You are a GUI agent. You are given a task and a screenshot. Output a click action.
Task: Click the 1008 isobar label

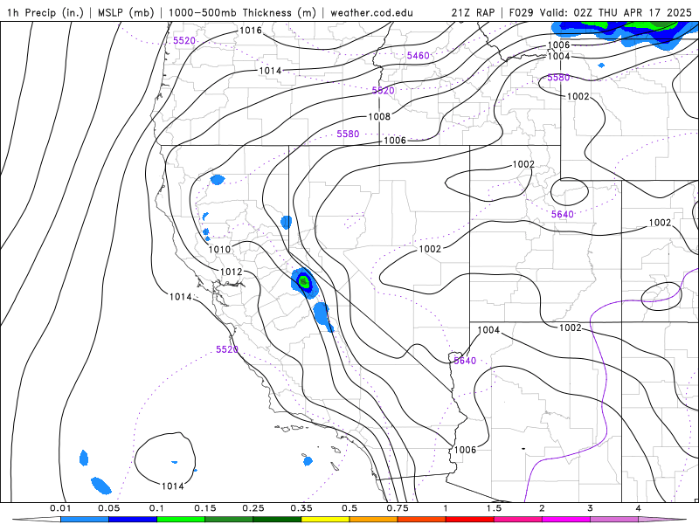point(379,117)
